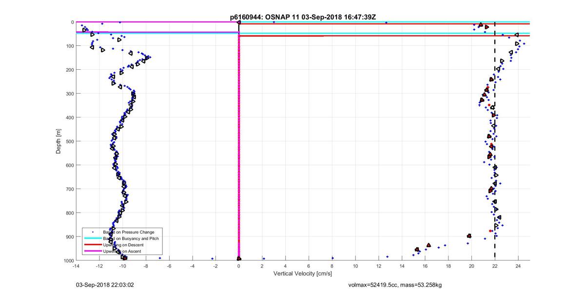Click the x-axis tick label '24'
Image resolution: width=585 pixels, height=293 pixels.
[518, 266]
